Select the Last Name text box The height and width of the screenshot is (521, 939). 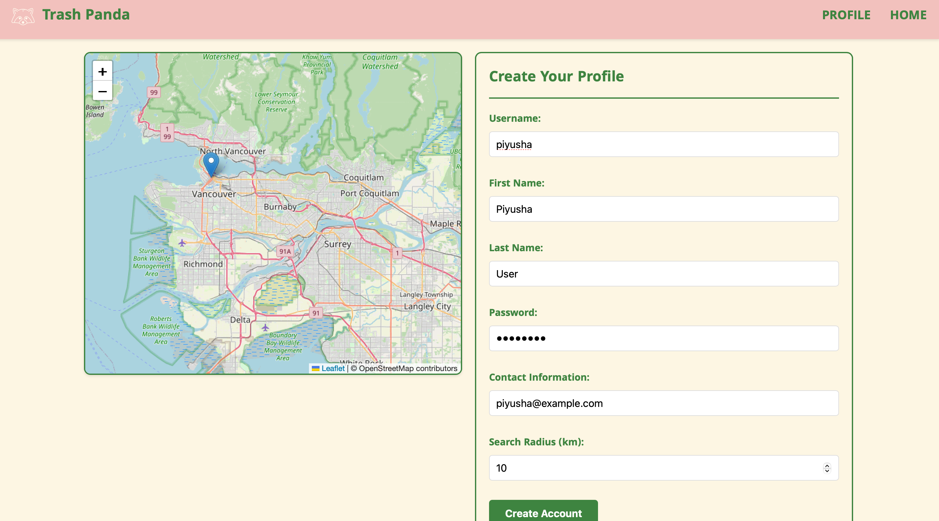(663, 274)
